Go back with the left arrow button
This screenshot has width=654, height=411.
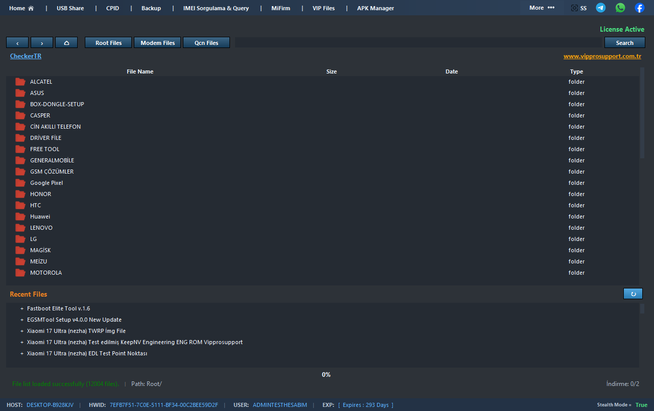point(17,43)
